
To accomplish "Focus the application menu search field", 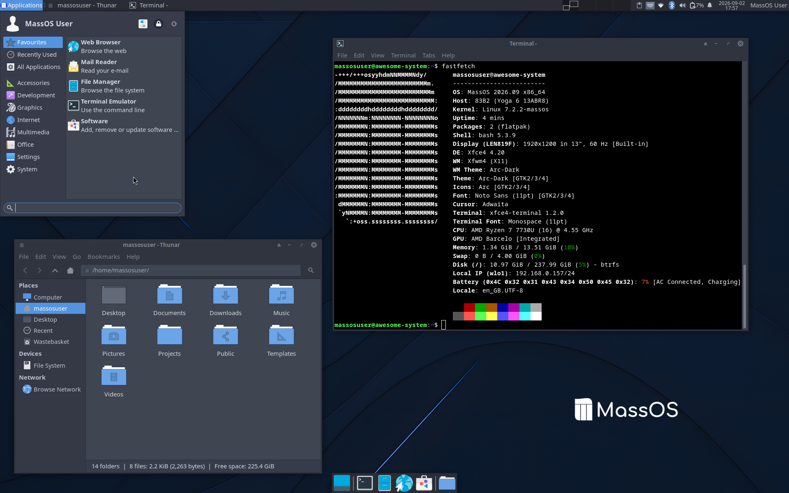I will (x=92, y=208).
